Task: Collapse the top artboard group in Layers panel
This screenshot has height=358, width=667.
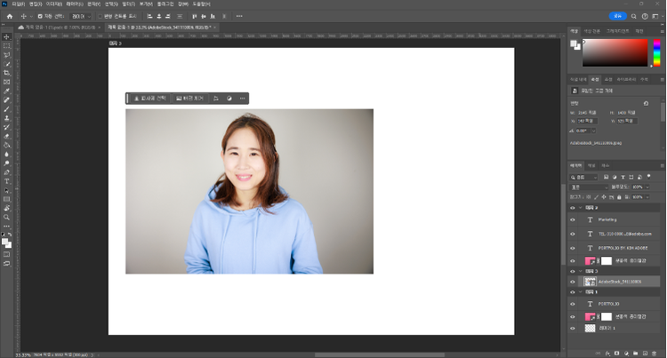Action: coord(583,206)
